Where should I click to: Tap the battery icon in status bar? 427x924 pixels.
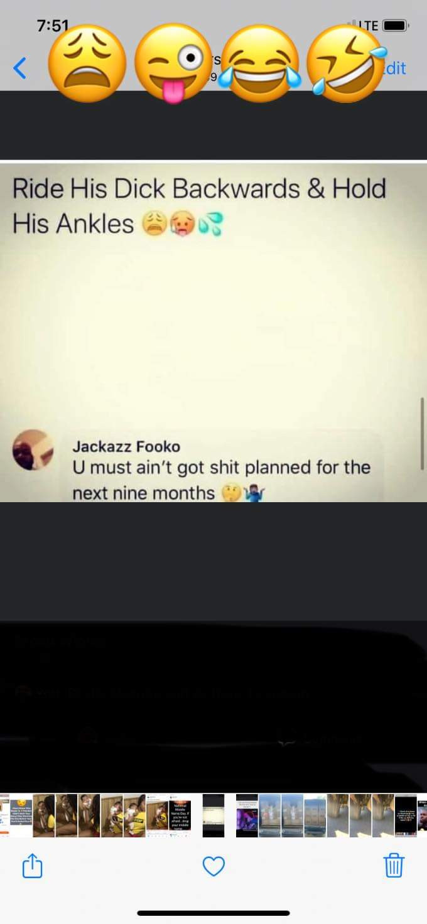[395, 26]
